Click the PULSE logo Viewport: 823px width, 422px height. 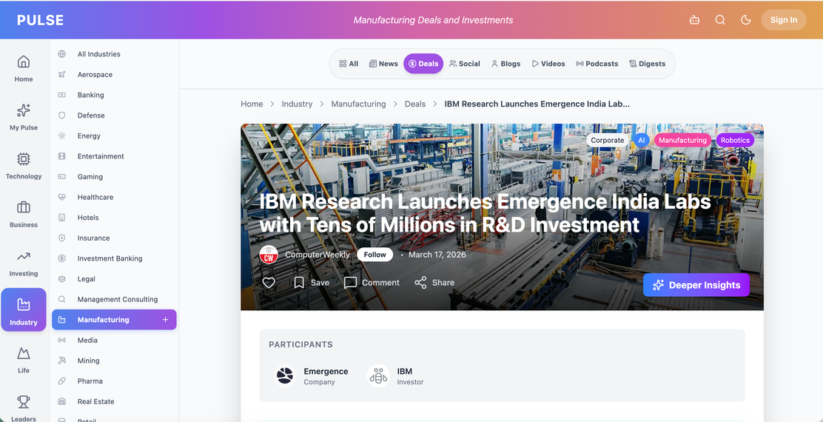[41, 20]
